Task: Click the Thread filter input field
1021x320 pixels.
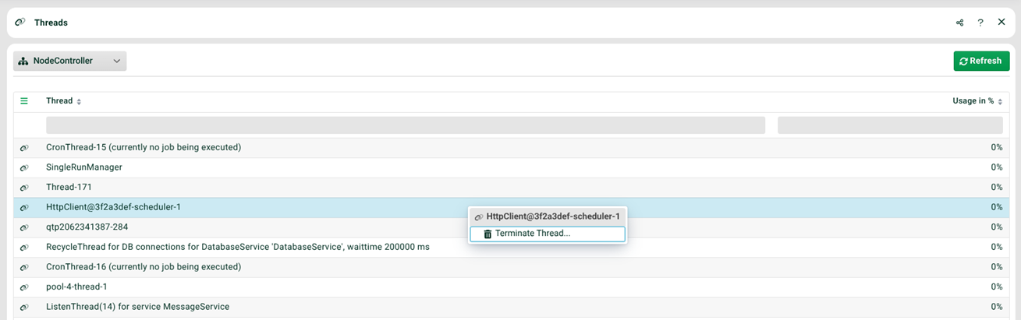Action: pos(406,125)
